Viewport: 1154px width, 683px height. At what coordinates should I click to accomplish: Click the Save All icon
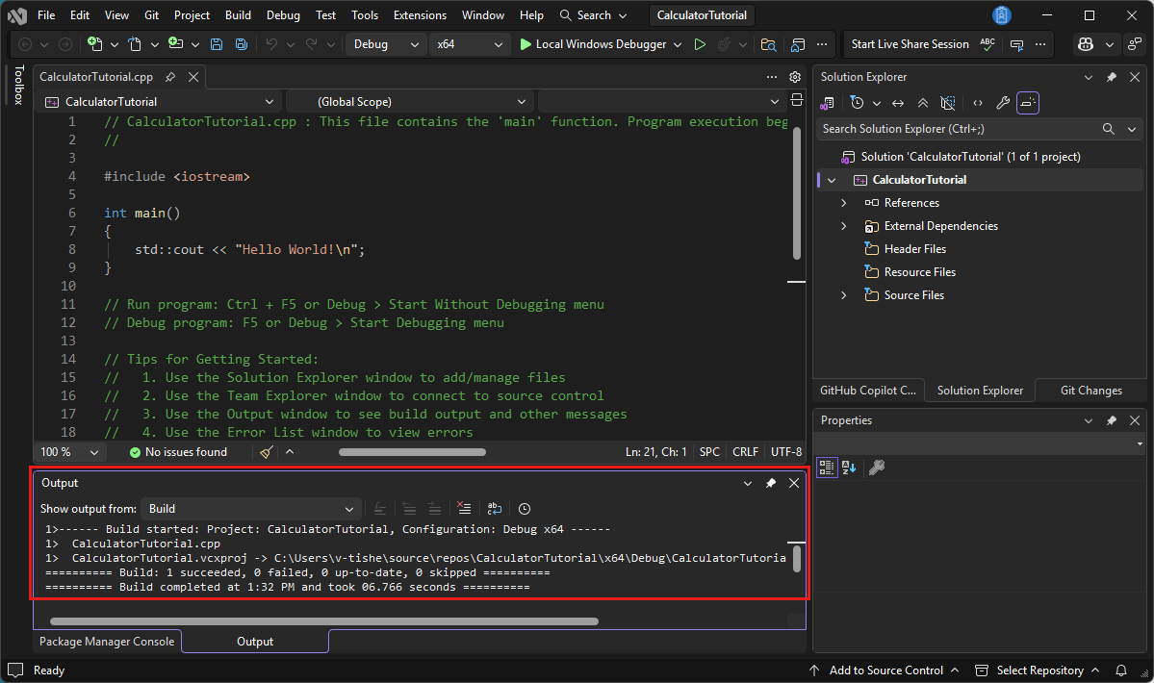(x=241, y=44)
